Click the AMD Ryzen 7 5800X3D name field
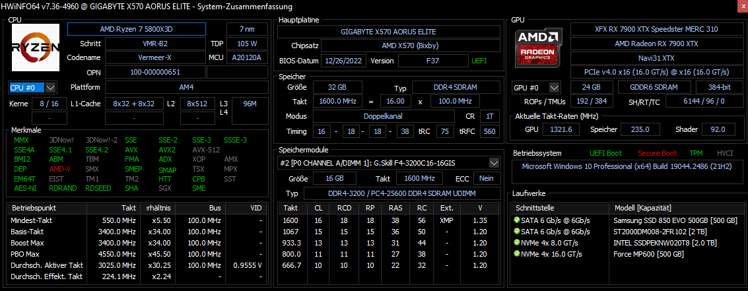This screenshot has height=291, width=748. click(x=137, y=29)
